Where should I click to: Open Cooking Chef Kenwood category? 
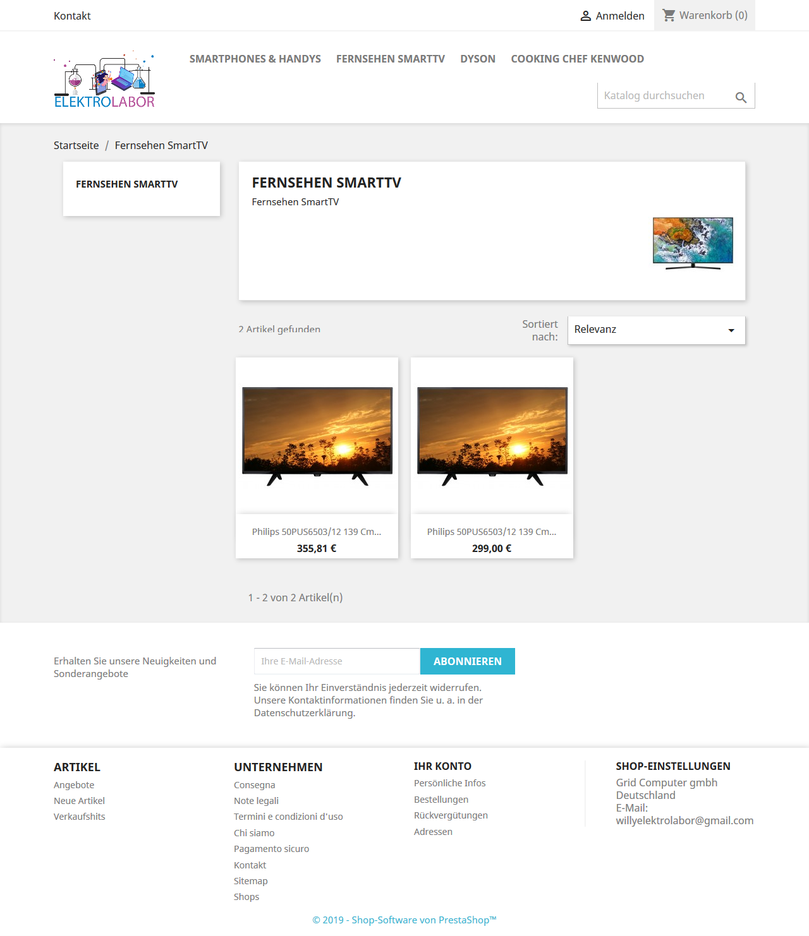pyautogui.click(x=578, y=59)
